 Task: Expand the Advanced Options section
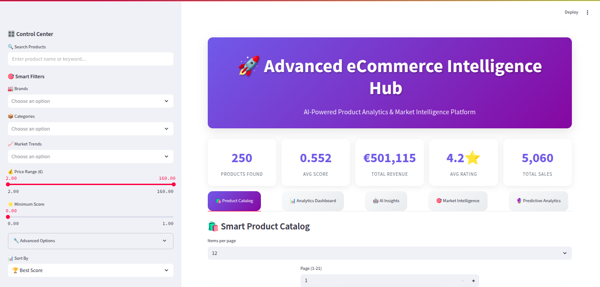[90, 241]
